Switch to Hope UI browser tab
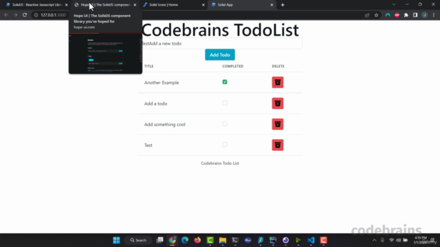The image size is (440, 247). pyautogui.click(x=105, y=5)
